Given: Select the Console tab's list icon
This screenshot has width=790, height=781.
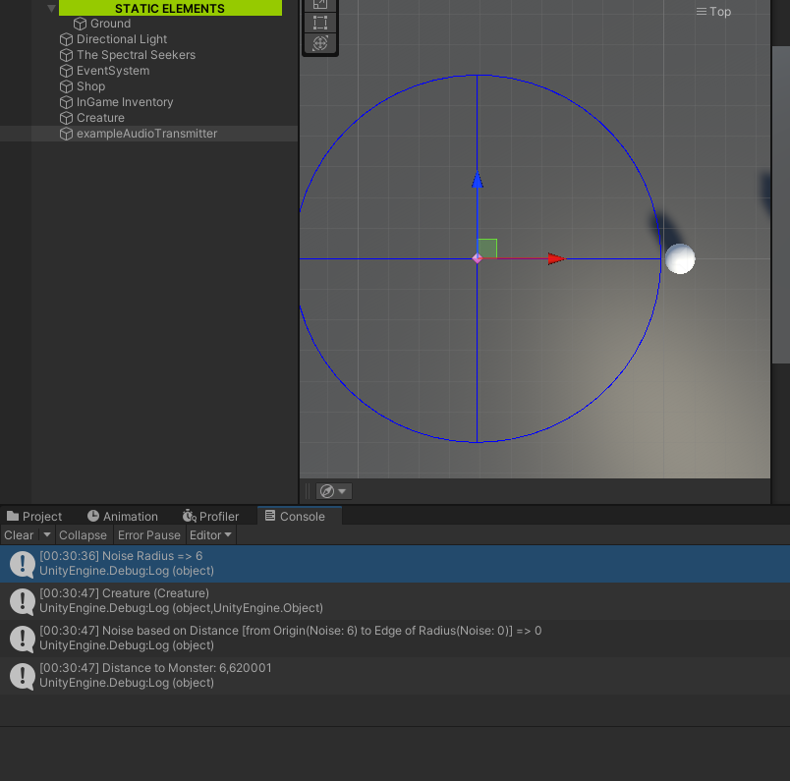Looking at the screenshot, I should pos(269,516).
